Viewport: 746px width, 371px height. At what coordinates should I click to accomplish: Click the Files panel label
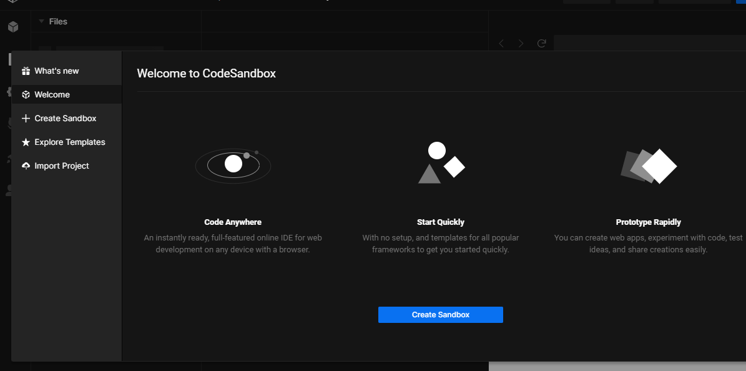58,21
